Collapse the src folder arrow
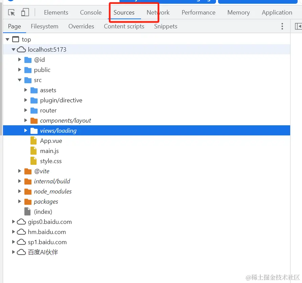302x283 pixels. tap(20, 80)
